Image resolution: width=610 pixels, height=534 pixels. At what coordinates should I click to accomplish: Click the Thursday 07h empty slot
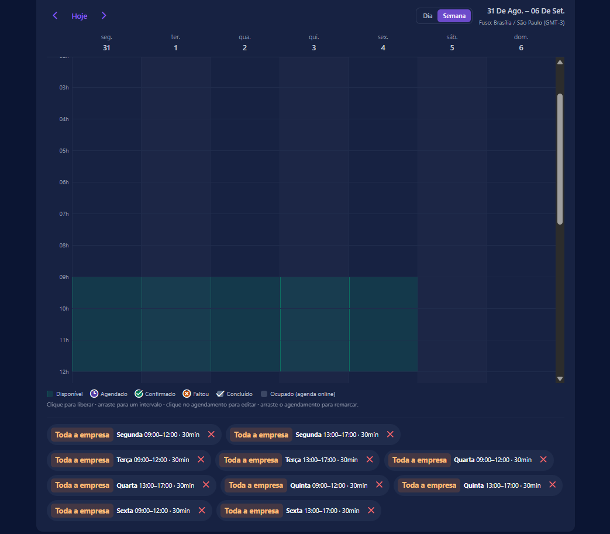click(314, 229)
